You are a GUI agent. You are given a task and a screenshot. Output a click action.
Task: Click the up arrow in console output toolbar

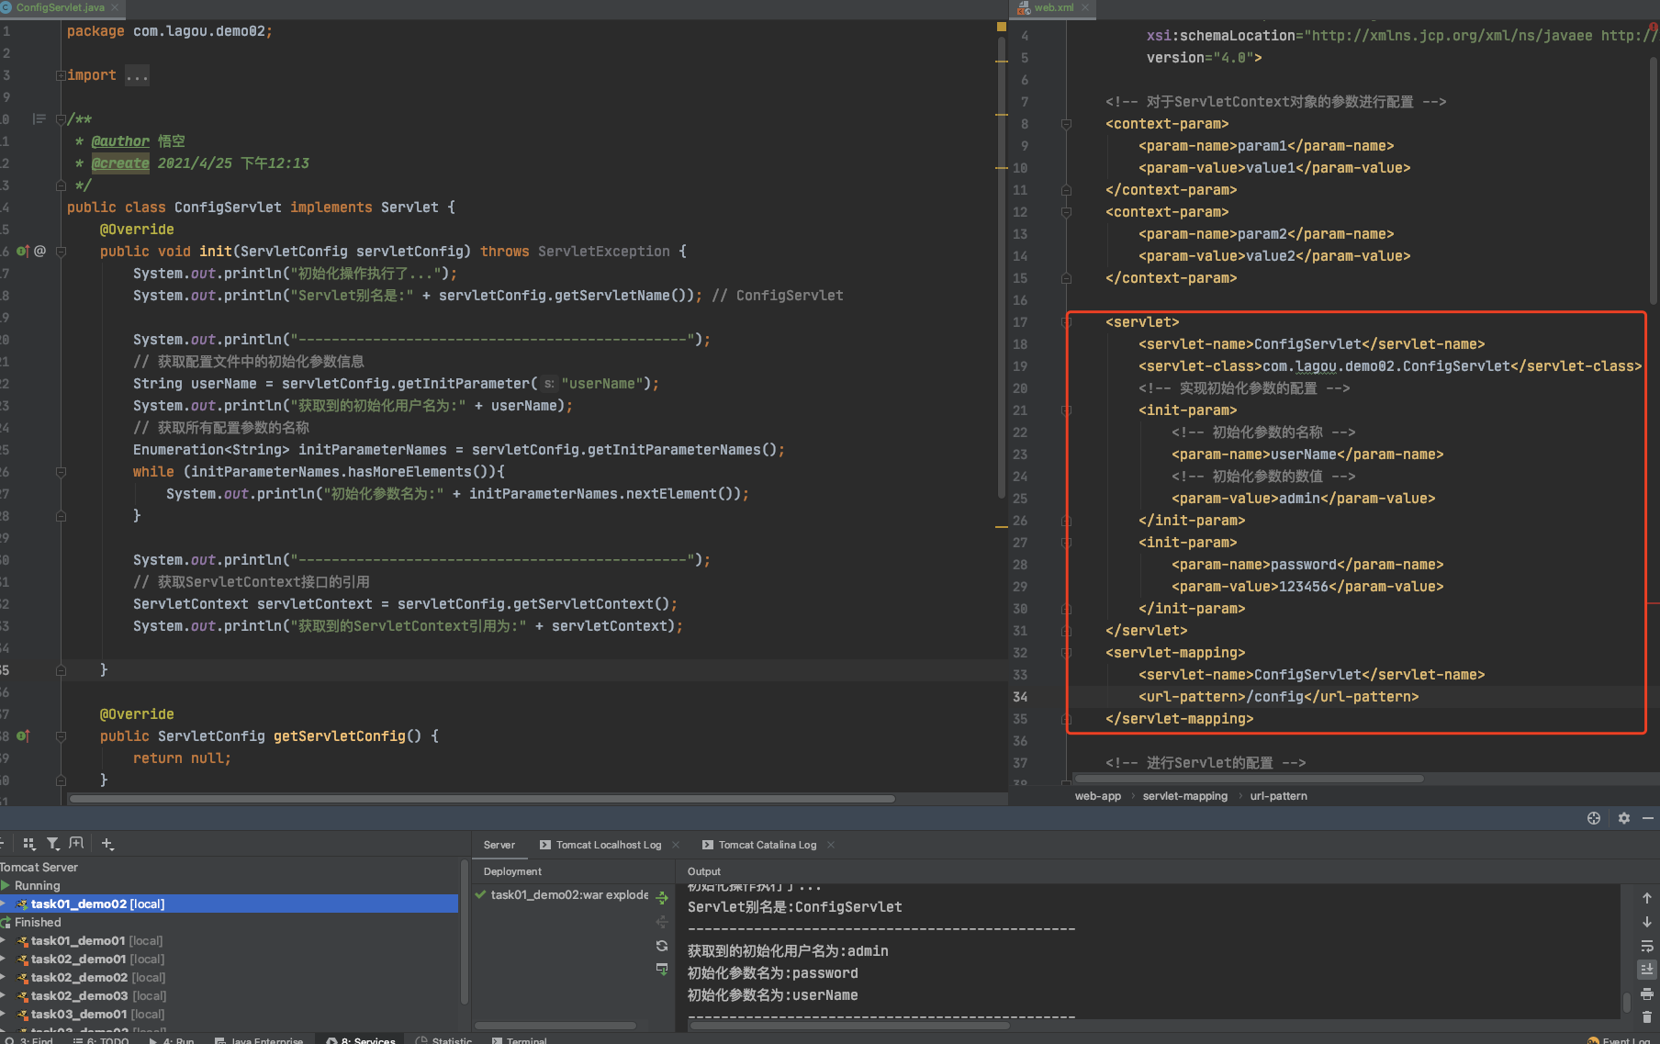[x=1647, y=898]
